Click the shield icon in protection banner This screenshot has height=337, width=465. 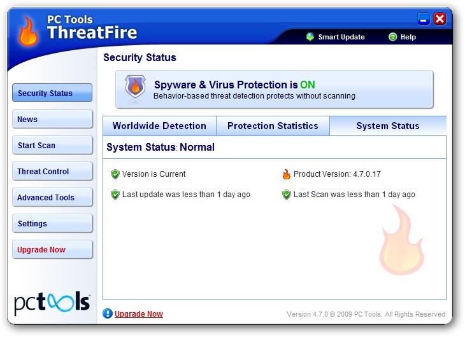(x=135, y=86)
